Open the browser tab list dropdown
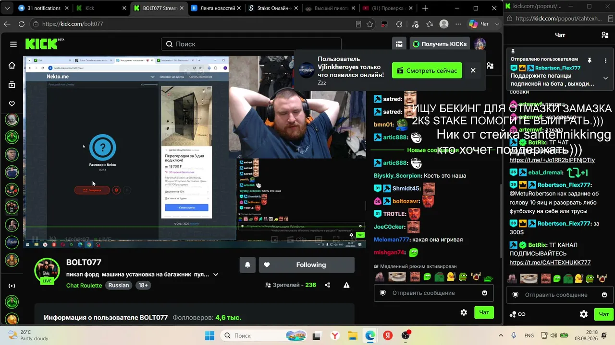 tap(8, 8)
